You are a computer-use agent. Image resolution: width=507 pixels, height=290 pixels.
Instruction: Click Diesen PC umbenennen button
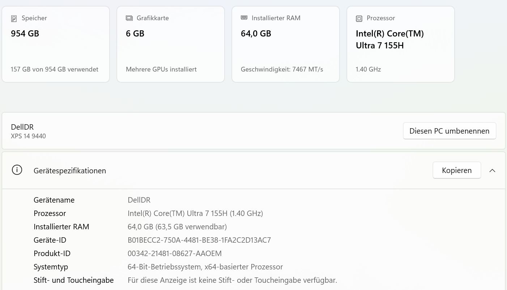click(449, 131)
